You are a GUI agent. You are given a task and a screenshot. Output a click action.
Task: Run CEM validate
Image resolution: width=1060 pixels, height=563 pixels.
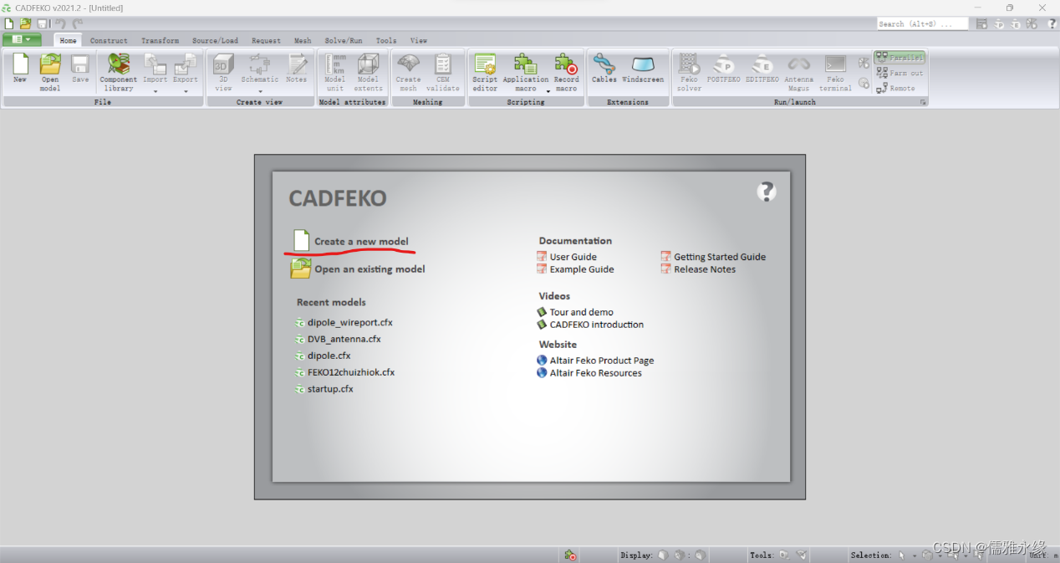[443, 72]
